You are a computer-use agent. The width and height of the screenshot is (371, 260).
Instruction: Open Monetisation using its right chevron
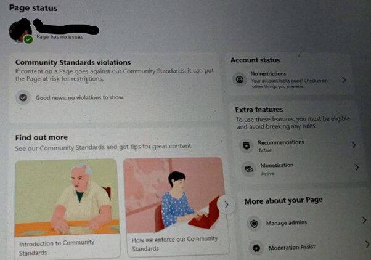click(x=357, y=168)
